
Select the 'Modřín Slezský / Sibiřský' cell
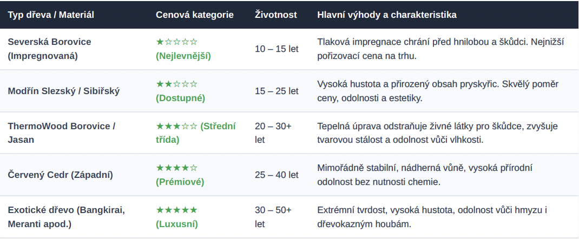point(63,91)
